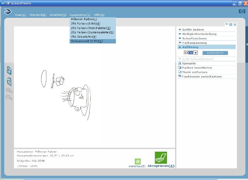Click the Moiré entfernen icon

click(x=179, y=72)
